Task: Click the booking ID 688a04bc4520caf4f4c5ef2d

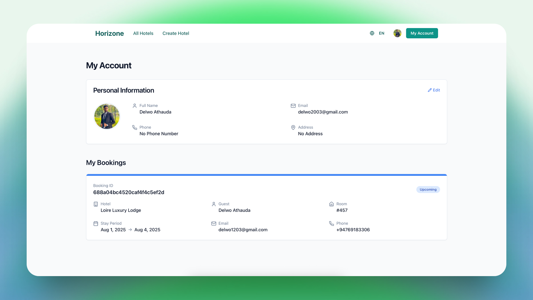Action: pos(129,192)
